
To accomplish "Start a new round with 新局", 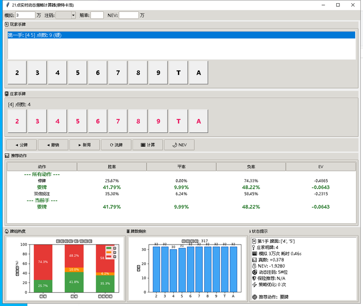I will pos(84,145).
